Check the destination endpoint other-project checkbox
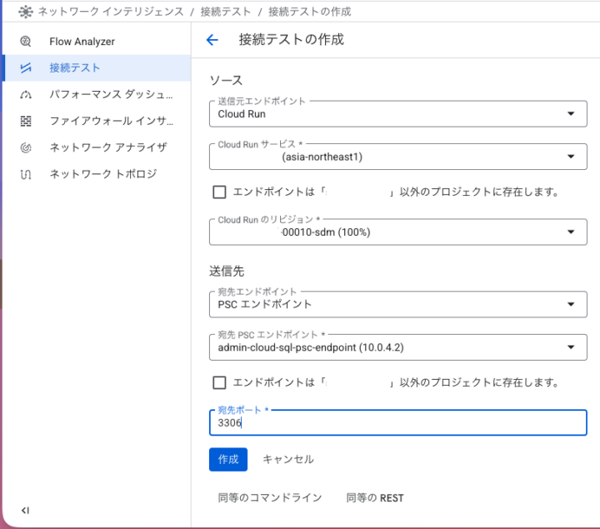This screenshot has width=600, height=529. click(x=220, y=383)
